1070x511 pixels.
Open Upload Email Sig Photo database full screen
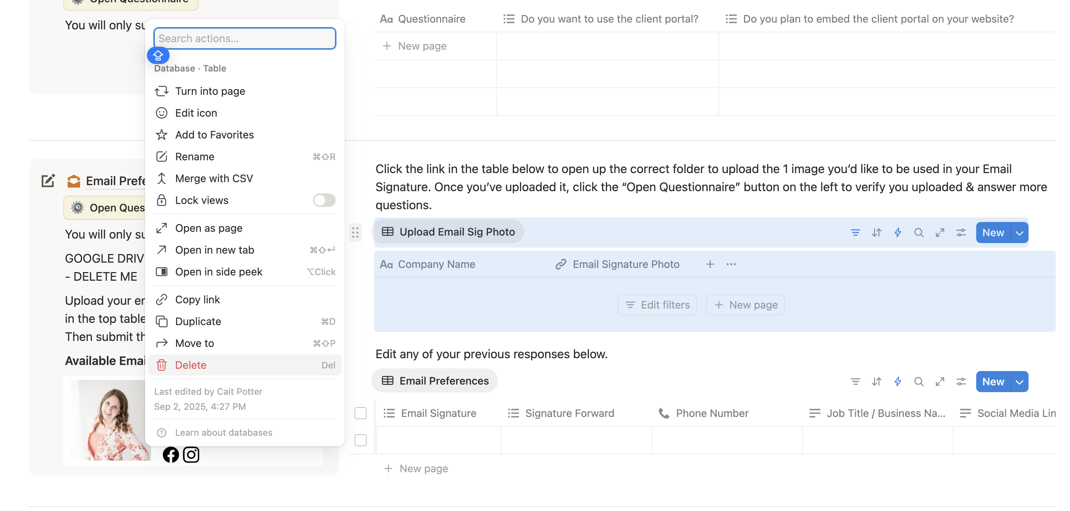point(940,233)
